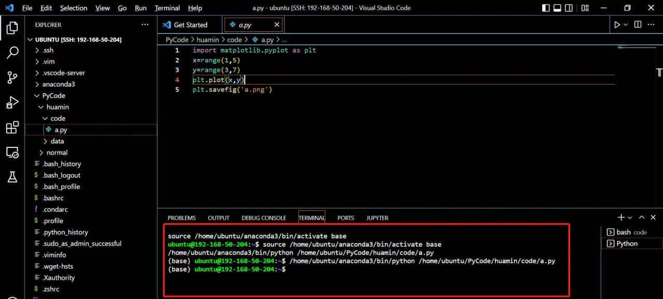
Task: Open the a.py file in Explorer
Action: coord(61,129)
